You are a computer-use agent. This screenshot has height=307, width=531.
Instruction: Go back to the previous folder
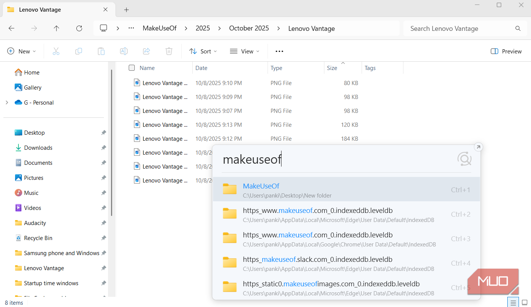pos(12,28)
